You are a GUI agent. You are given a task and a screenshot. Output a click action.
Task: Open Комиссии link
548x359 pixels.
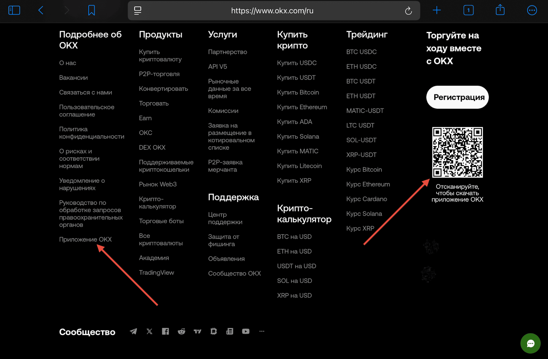(x=223, y=111)
